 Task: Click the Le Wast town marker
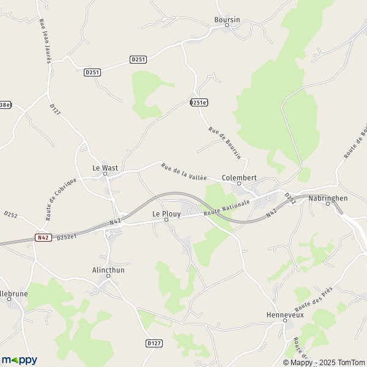[x=105, y=174]
